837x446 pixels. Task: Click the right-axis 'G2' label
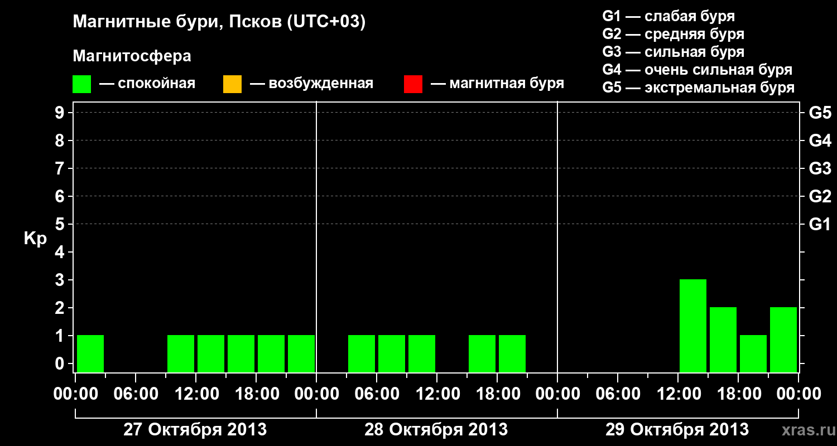click(x=820, y=197)
